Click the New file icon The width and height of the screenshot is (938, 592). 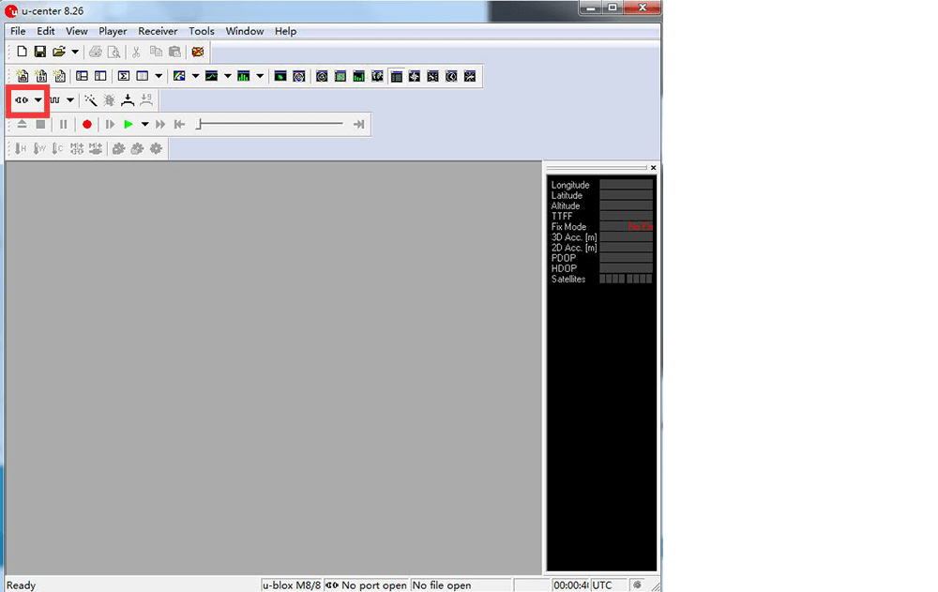pos(22,52)
